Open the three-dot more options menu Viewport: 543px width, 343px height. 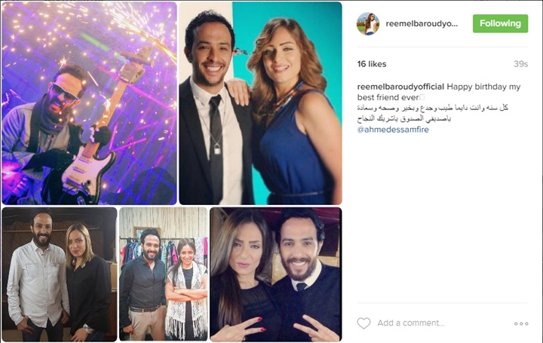[x=521, y=323]
